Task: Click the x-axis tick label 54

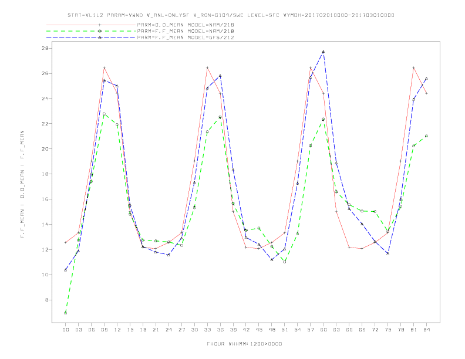Action: pos(298,330)
